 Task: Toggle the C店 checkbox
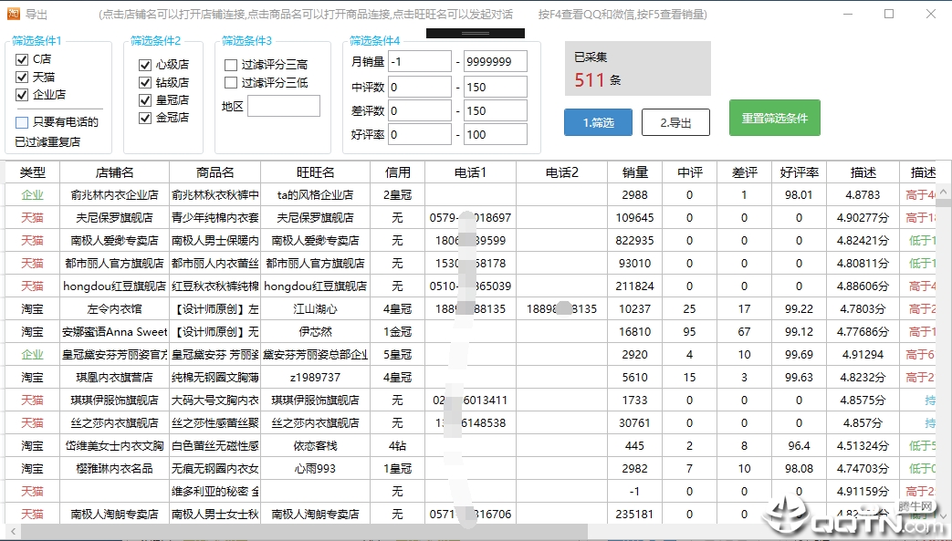tap(22, 59)
